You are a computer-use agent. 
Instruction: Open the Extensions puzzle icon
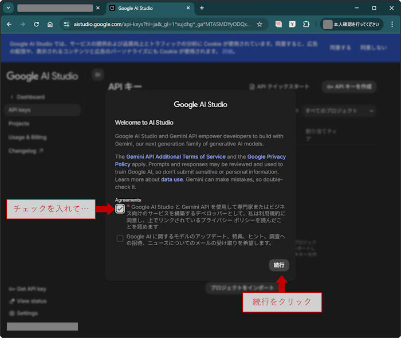[306, 25]
